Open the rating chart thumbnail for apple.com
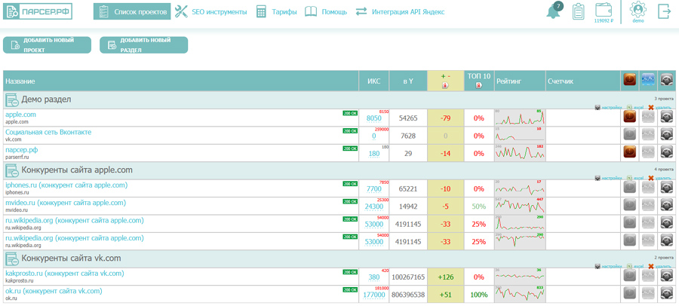Image resolution: width=679 pixels, height=306 pixels. [520, 118]
